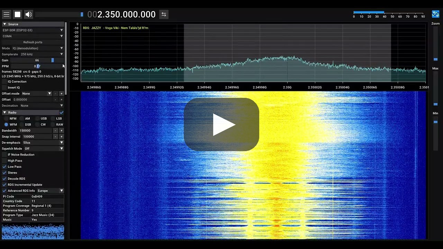Image resolution: width=443 pixels, height=249 pixels.
Task: Decrease Bandwidth with minus button
Action: coord(55,131)
